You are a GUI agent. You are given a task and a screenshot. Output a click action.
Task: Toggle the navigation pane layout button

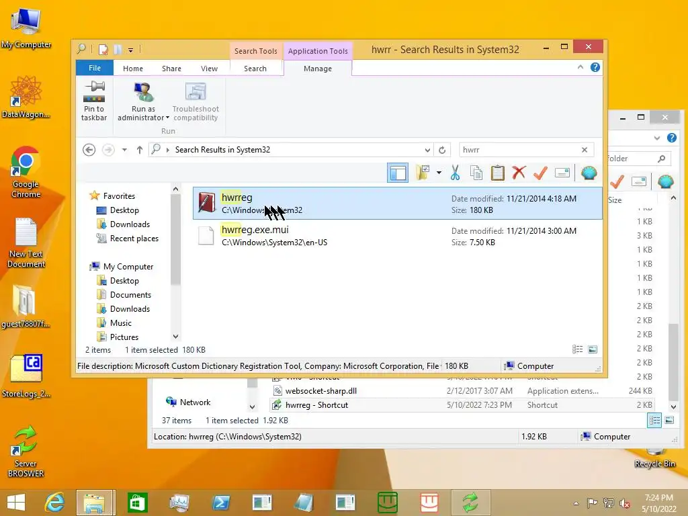pyautogui.click(x=398, y=173)
